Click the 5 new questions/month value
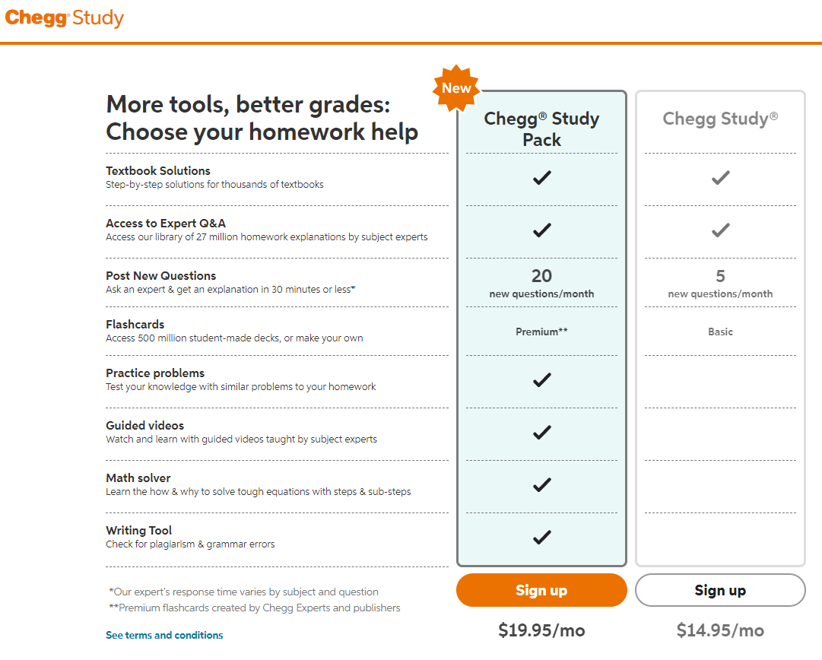 pos(720,284)
